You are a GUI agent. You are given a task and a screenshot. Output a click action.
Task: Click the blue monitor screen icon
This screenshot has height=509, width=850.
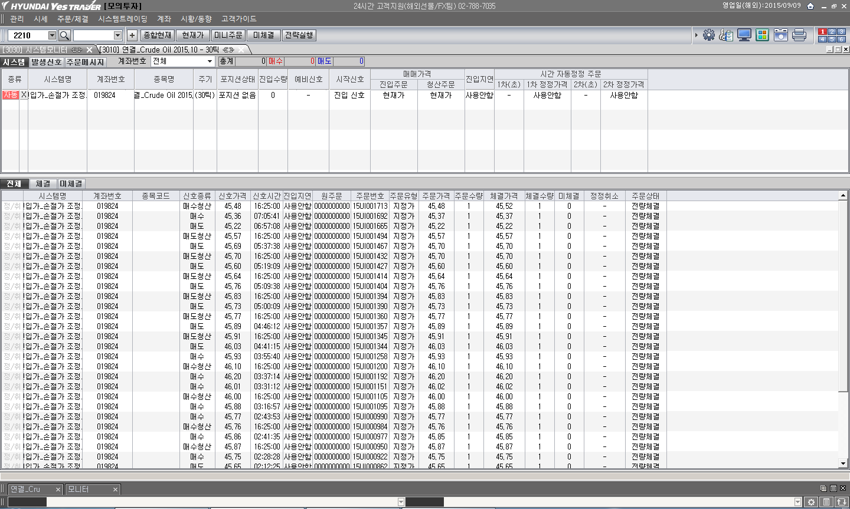744,35
